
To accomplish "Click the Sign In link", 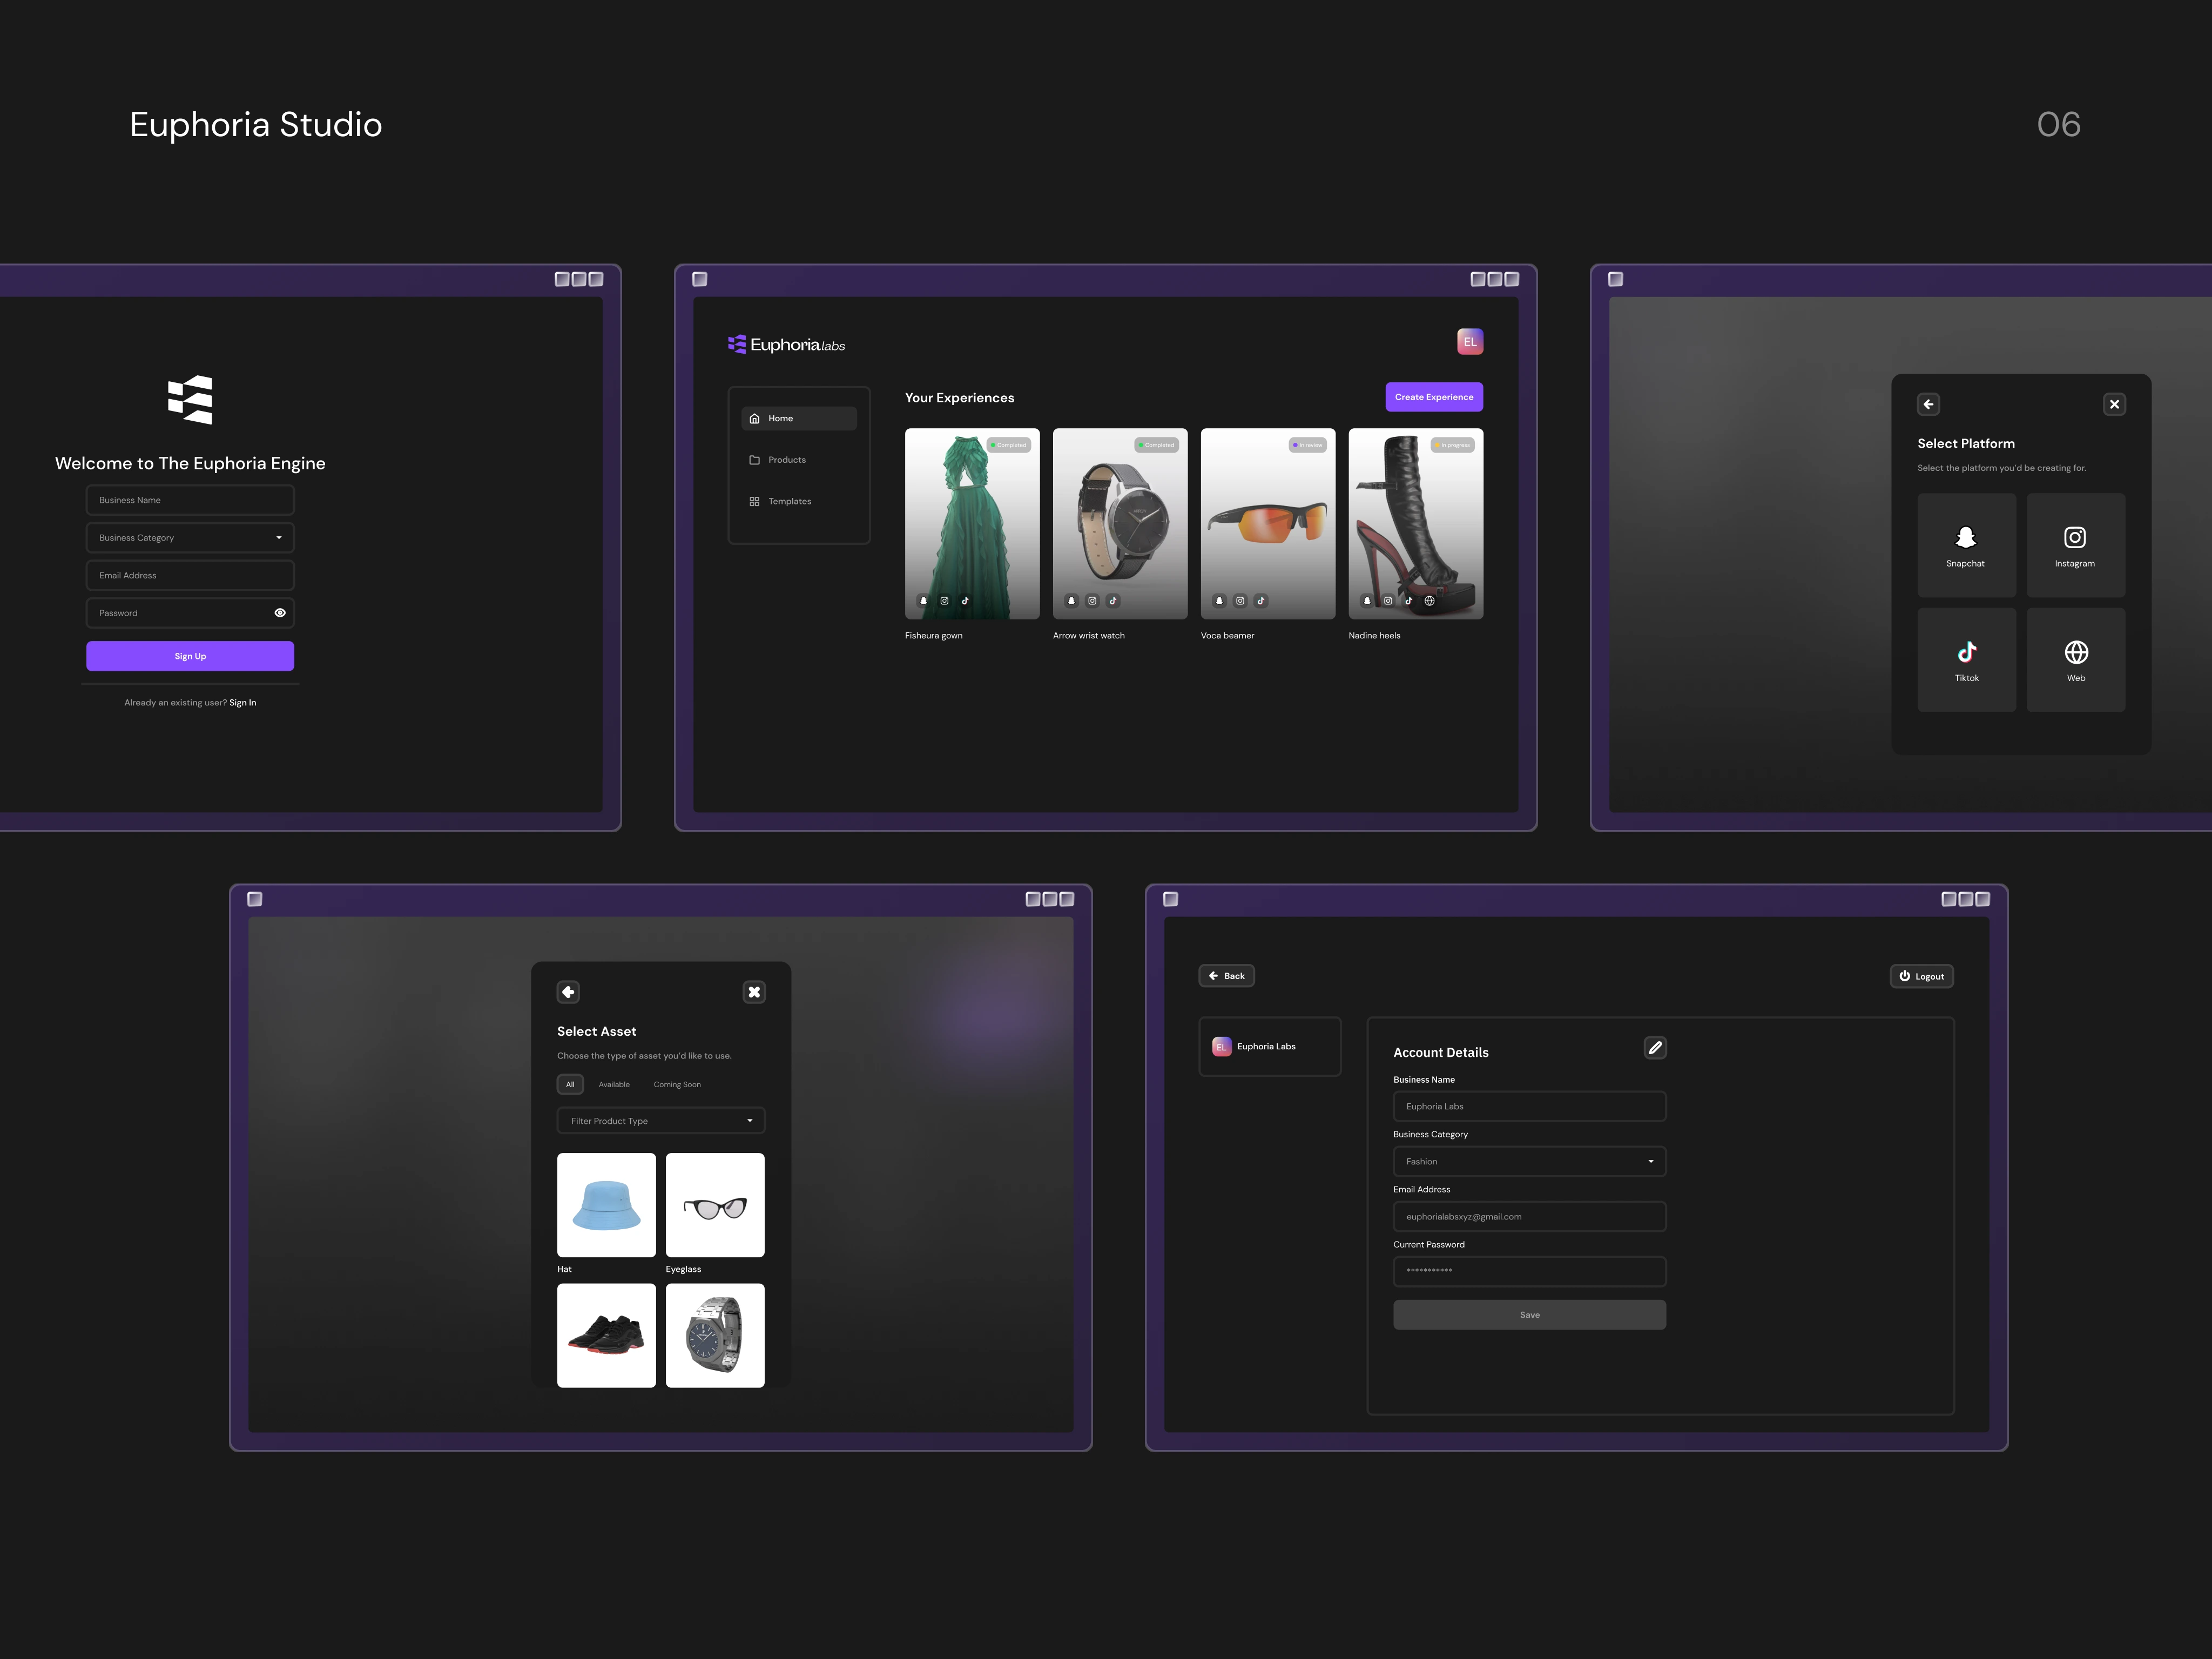I will tap(243, 703).
